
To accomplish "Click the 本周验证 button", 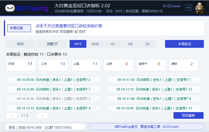I will pyautogui.click(x=184, y=44).
